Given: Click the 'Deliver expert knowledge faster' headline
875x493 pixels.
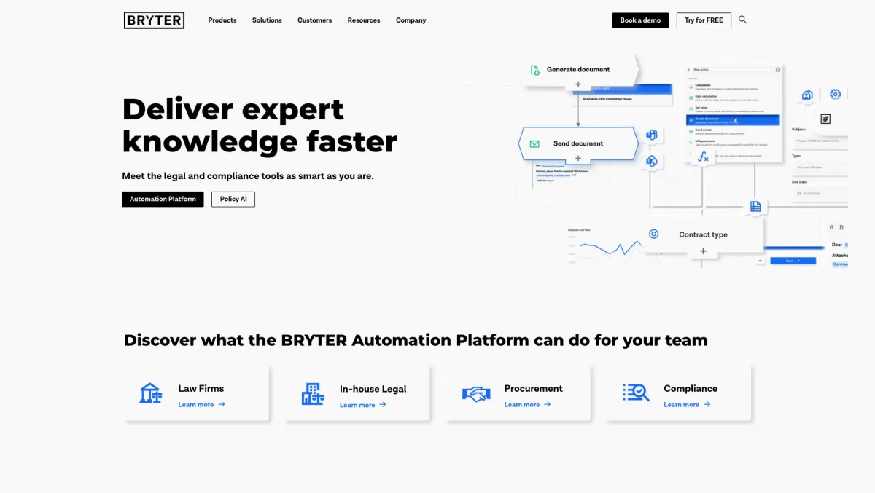Looking at the screenshot, I should [x=260, y=125].
